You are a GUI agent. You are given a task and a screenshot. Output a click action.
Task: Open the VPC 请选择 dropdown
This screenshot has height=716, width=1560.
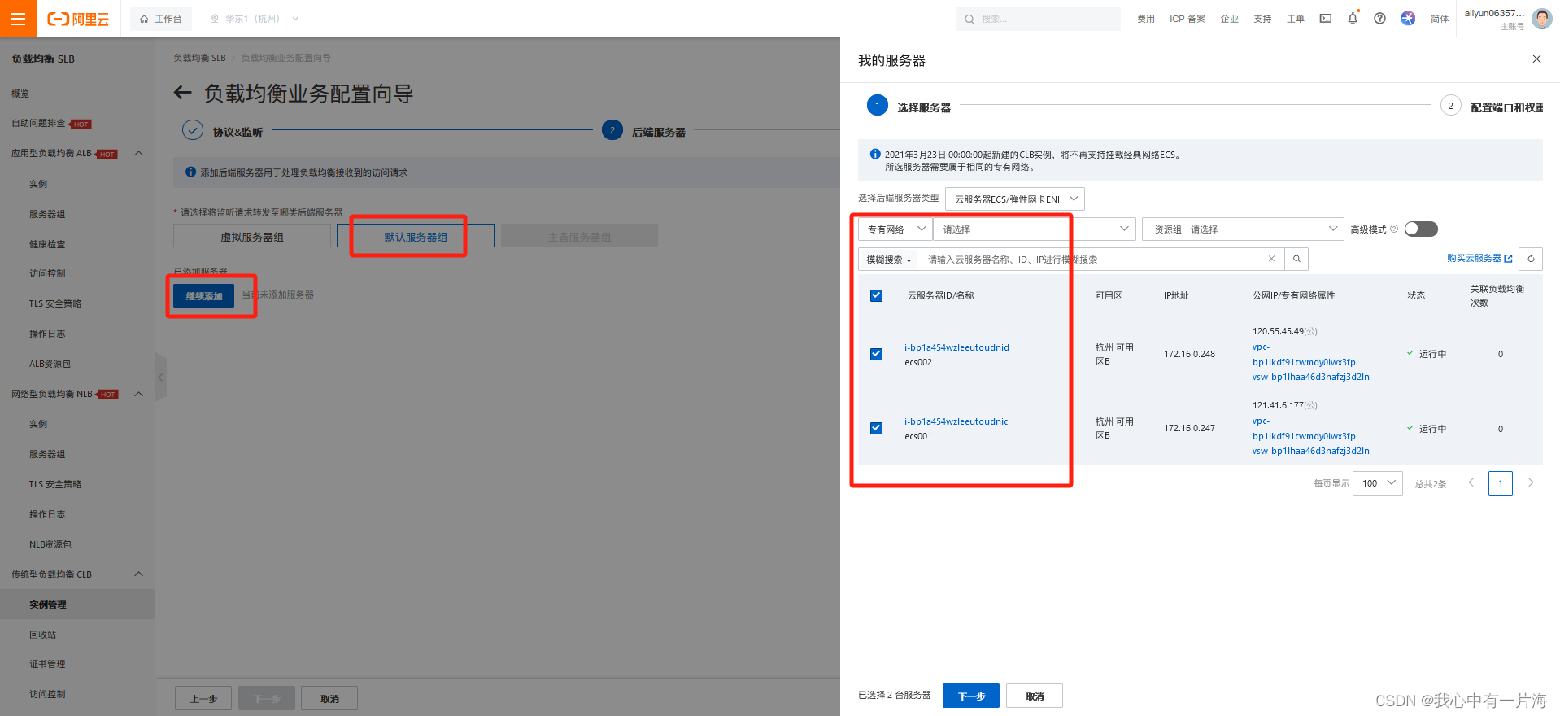click(1034, 229)
